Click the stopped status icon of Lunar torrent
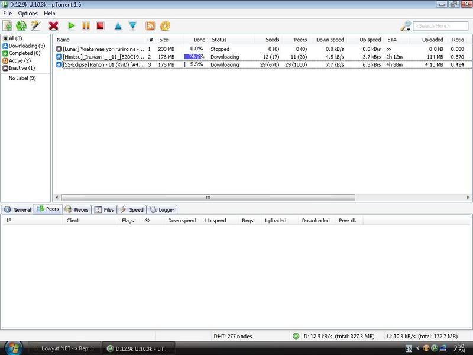 click(x=59, y=49)
